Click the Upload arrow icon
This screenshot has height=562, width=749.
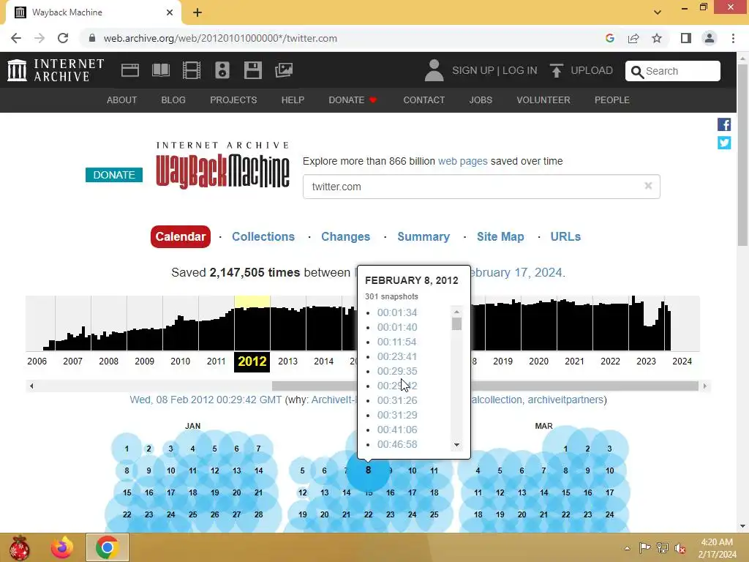click(556, 70)
